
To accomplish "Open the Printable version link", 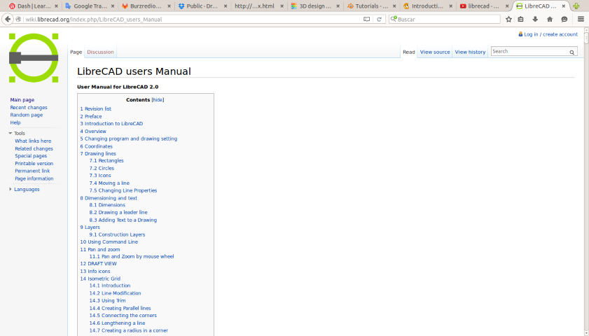I will tap(34, 164).
